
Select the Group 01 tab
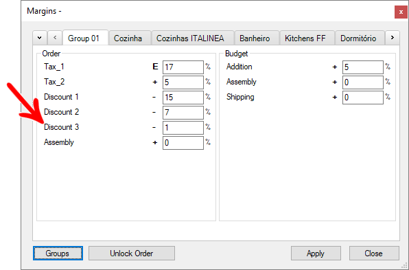[85, 38]
